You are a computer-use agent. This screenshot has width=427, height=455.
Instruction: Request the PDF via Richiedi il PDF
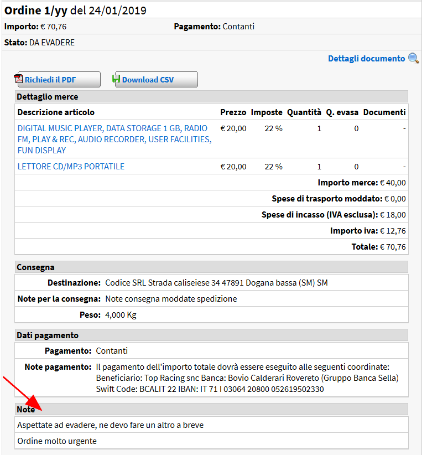click(59, 80)
